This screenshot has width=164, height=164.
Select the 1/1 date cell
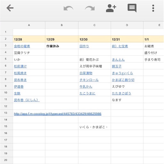(154, 39)
